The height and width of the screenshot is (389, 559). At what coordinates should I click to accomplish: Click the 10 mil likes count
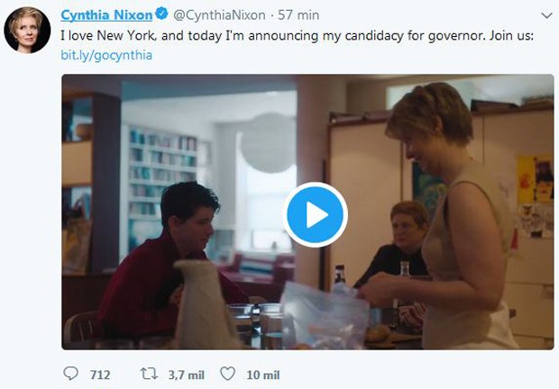[263, 375]
